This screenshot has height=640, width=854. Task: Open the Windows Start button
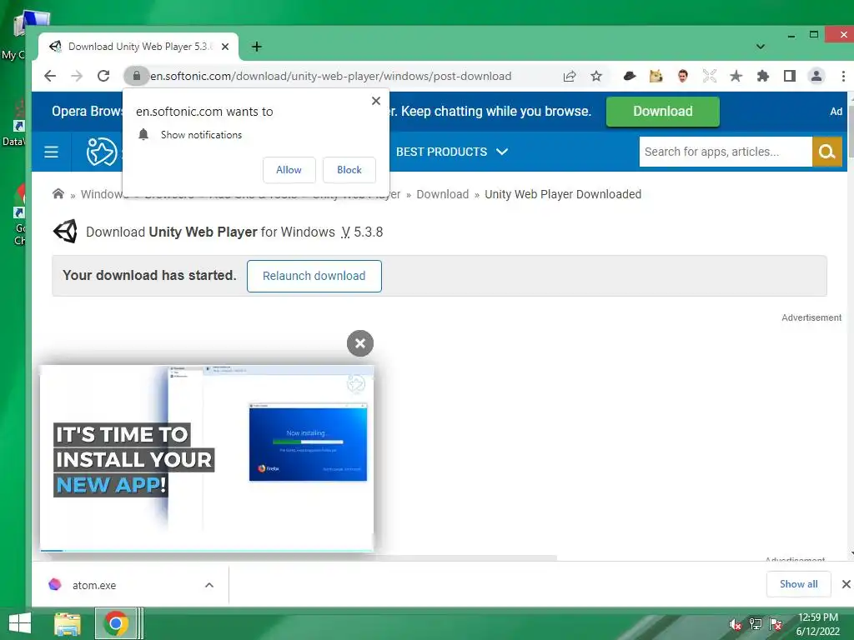(20, 623)
